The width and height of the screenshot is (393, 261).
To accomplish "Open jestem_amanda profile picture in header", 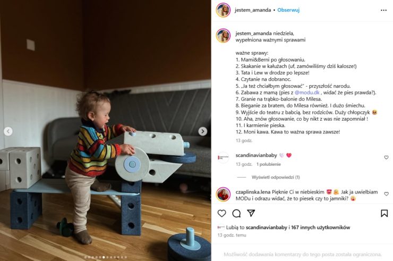I will (x=223, y=10).
